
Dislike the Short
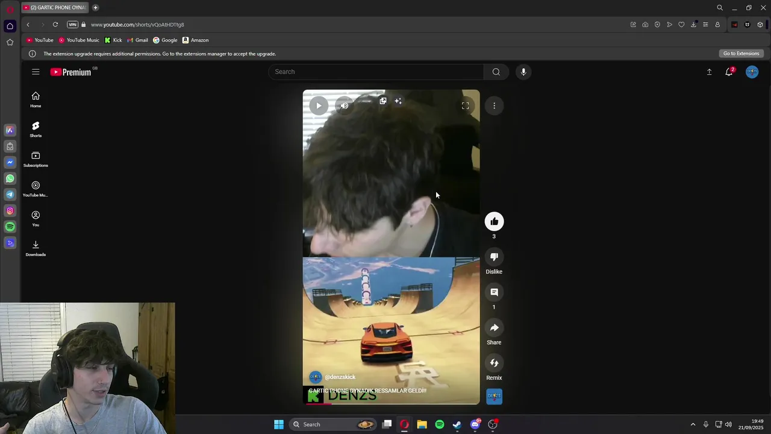pos(494,257)
